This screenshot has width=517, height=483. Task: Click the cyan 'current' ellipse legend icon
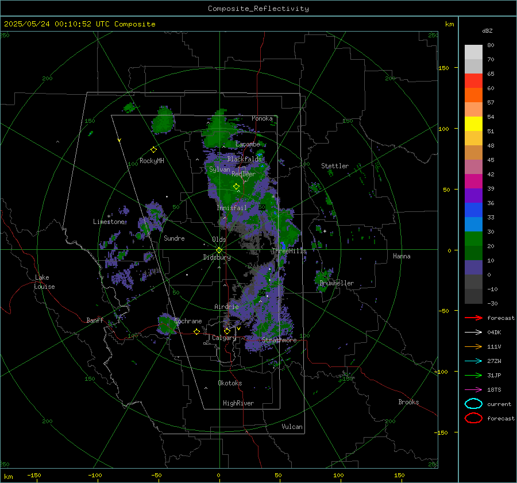pos(473,404)
